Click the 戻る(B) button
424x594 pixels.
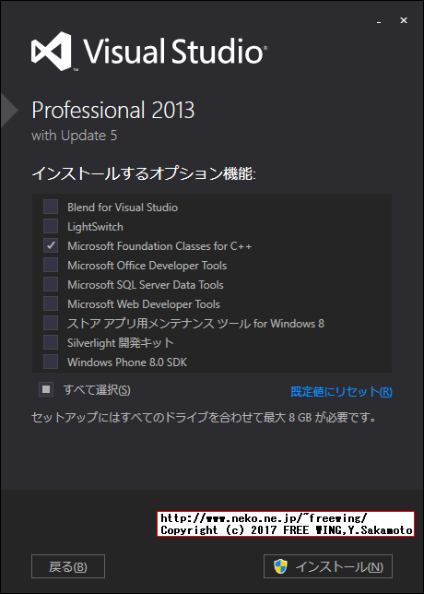(x=68, y=566)
